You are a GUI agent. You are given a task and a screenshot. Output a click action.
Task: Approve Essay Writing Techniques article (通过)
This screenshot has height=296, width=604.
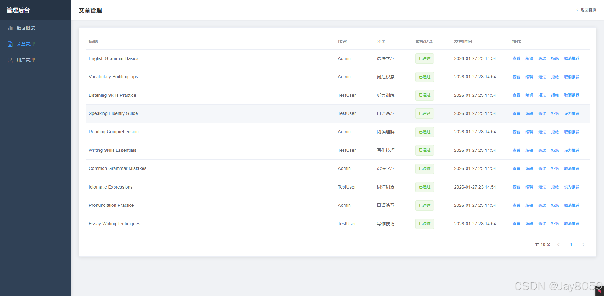coord(542,224)
